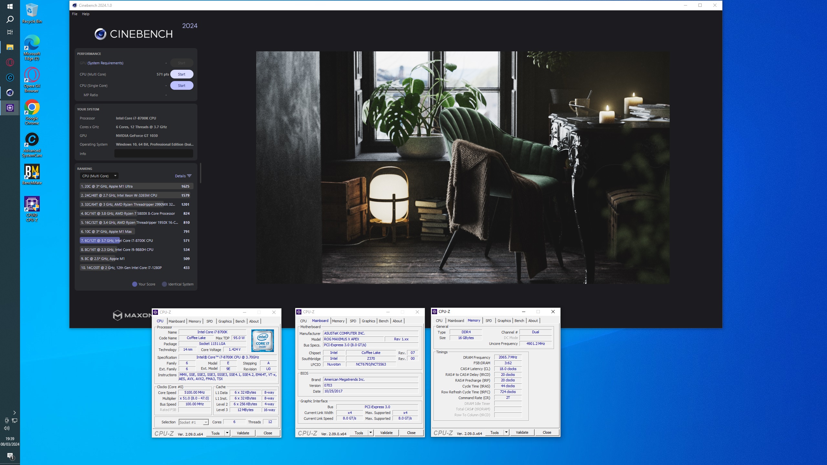Open the Help menu in Cinebench
The image size is (827, 465).
[86, 14]
